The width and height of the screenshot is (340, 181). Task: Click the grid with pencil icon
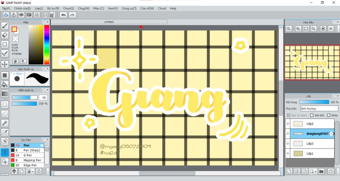52,15
